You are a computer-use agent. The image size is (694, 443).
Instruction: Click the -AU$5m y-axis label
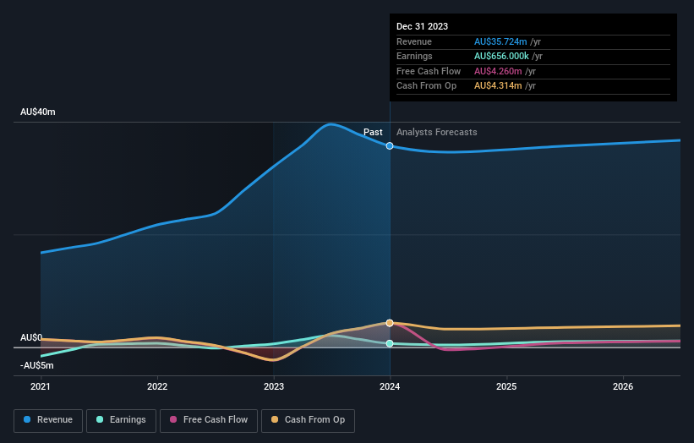click(36, 365)
